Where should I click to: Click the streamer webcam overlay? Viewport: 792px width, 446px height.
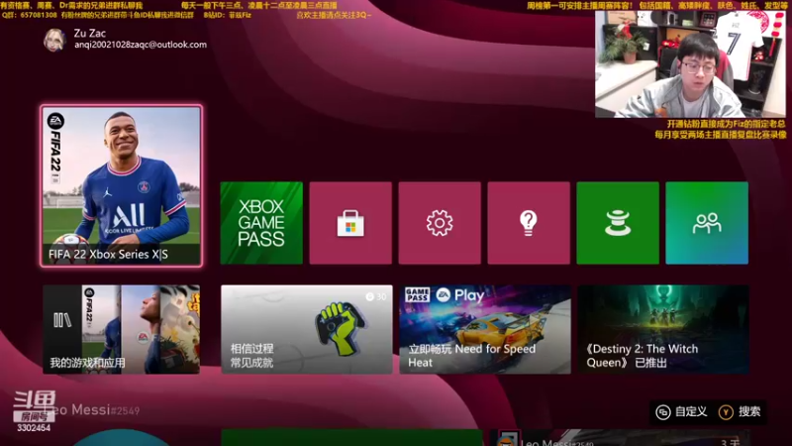point(690,64)
